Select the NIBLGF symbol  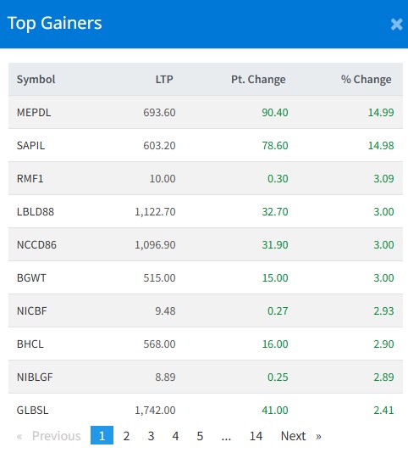[x=35, y=377]
